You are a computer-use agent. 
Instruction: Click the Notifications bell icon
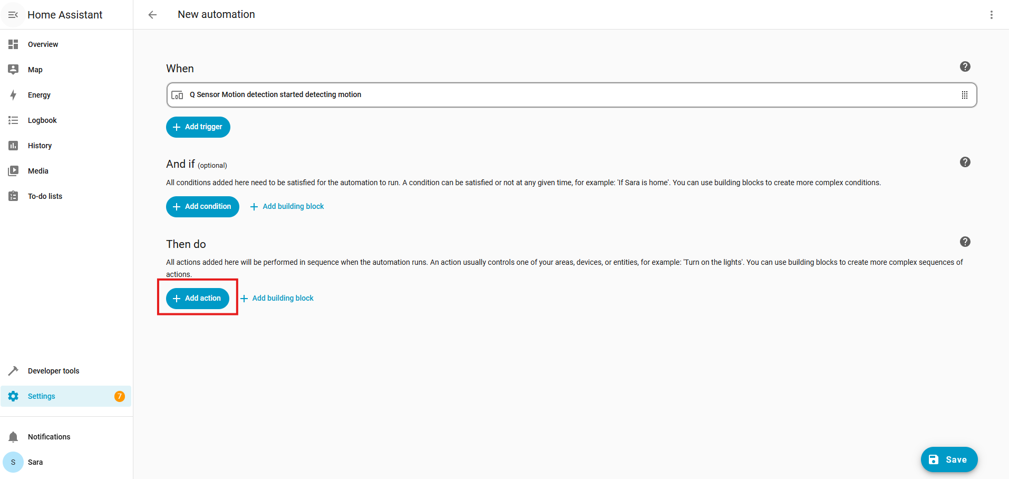tap(13, 437)
